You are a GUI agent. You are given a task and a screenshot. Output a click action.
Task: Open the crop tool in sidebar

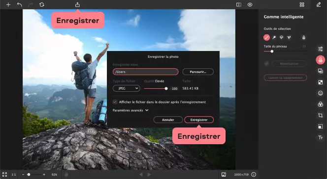coord(320,115)
